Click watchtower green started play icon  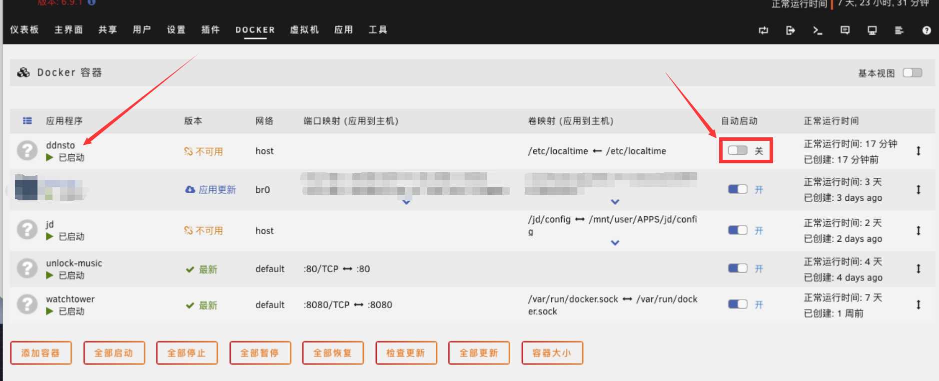pos(49,311)
